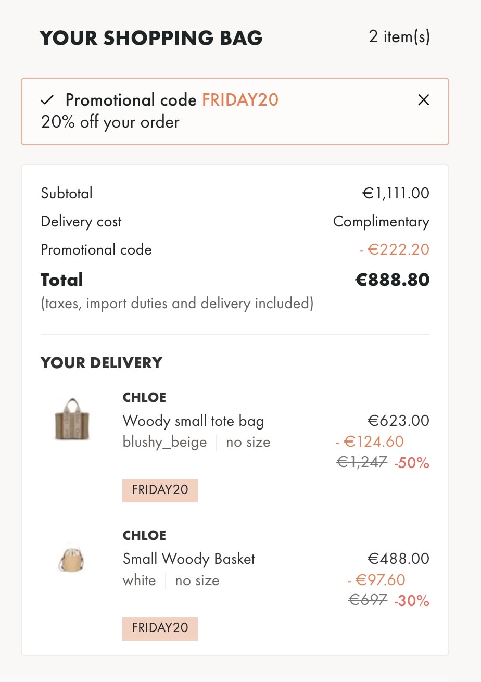Click the FRIDAY20 tag under Small Woody Basket
Viewport: 481px width, 682px height.
click(x=160, y=628)
